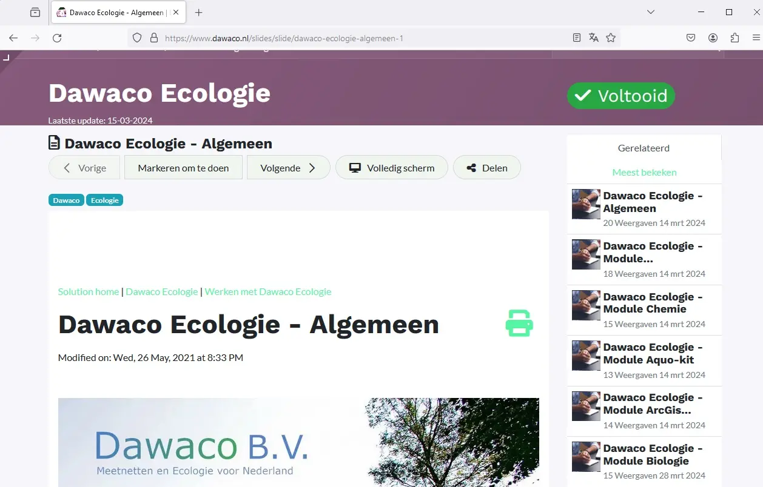
Task: Open the extensions puzzle icon
Action: (x=734, y=38)
